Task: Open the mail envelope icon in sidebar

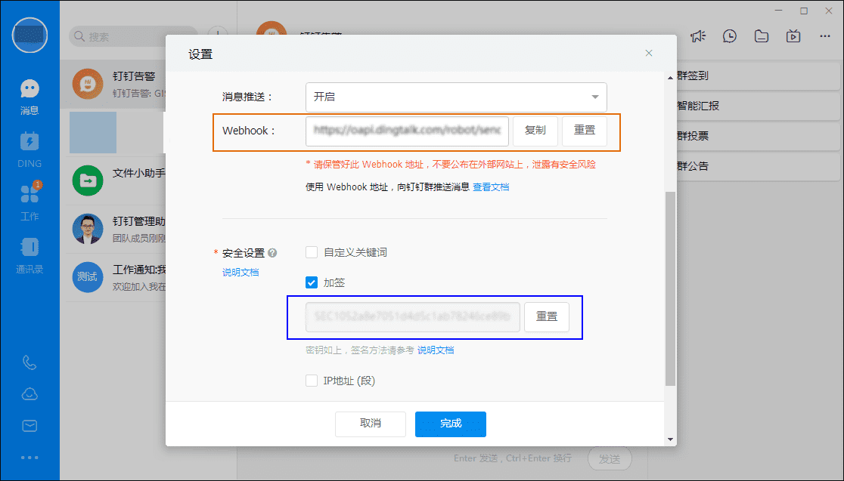Action: (29, 426)
